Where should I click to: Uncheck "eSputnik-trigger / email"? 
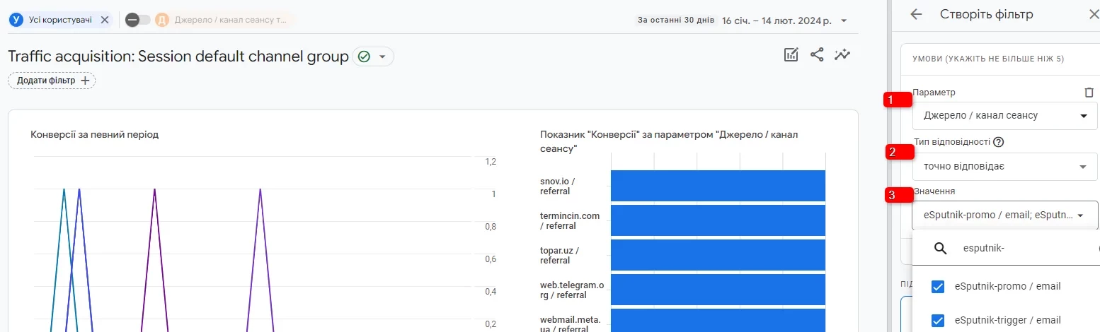pos(938,320)
